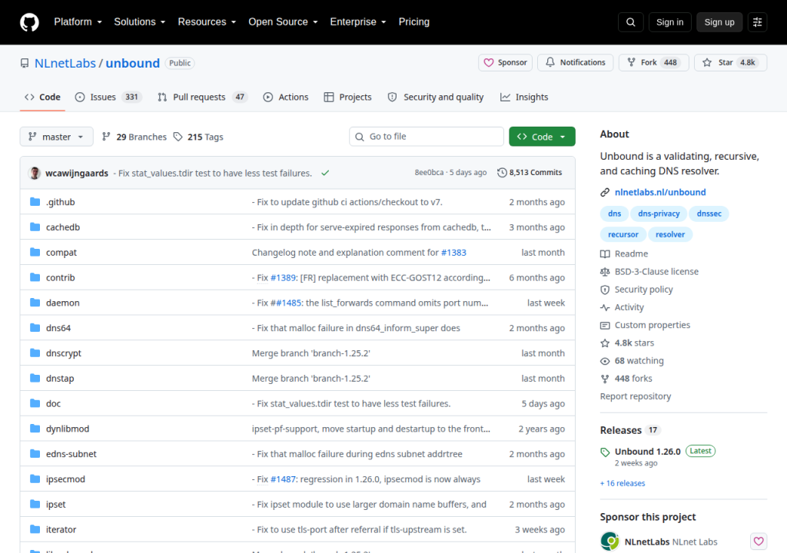787x553 pixels.
Task: Open the doc folder
Action: (x=53, y=403)
